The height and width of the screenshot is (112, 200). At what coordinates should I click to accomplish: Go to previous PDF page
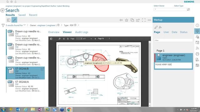[64, 39]
